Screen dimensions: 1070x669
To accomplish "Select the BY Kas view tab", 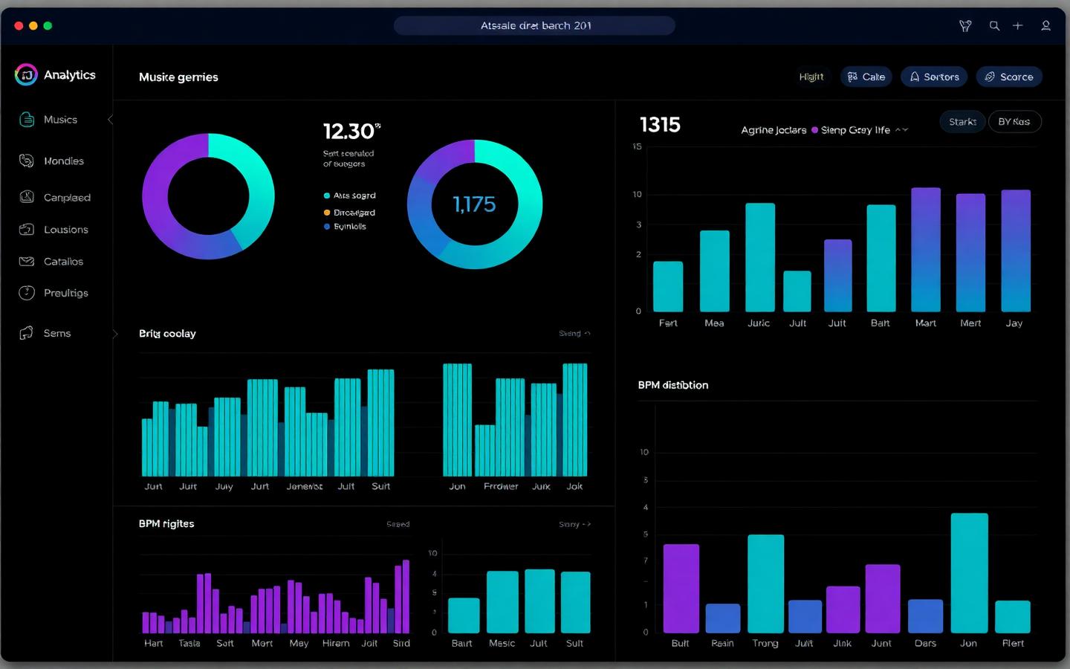I will (1014, 122).
